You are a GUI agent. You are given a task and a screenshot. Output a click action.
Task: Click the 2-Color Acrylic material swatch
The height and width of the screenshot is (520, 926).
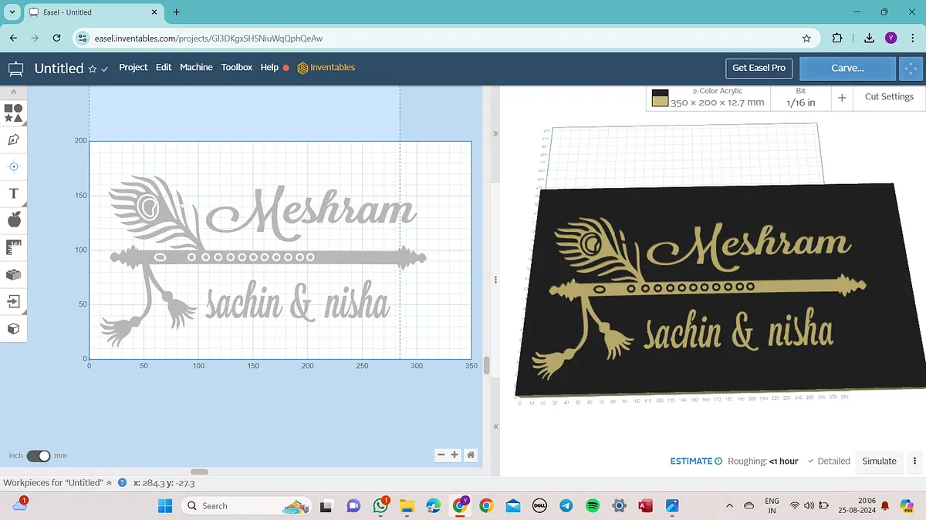pyautogui.click(x=660, y=98)
